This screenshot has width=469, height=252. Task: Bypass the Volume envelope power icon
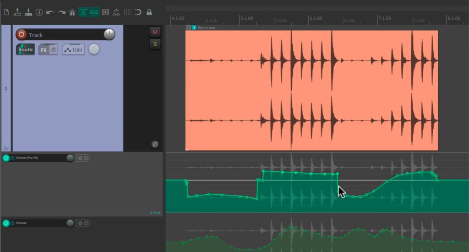(12, 223)
